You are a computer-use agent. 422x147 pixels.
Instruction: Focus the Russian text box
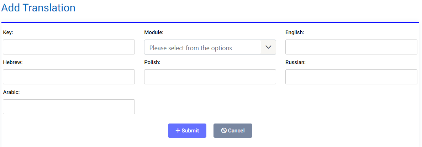pos(351,77)
